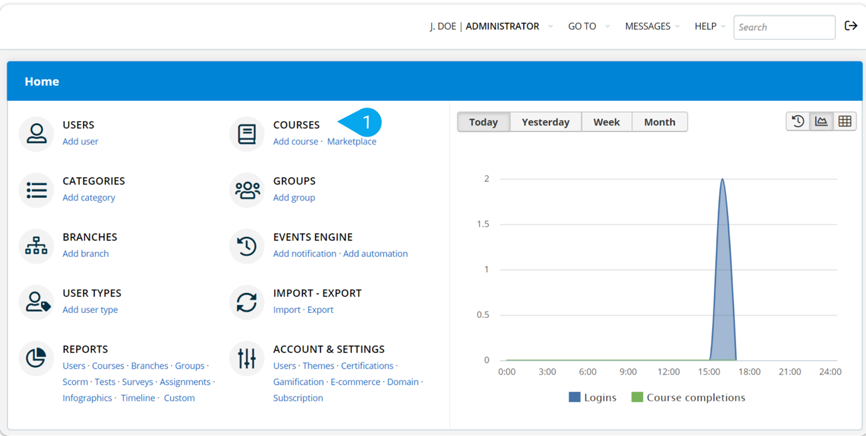Image resolution: width=866 pixels, height=436 pixels.
Task: Click the logout arrow icon
Action: 851,26
